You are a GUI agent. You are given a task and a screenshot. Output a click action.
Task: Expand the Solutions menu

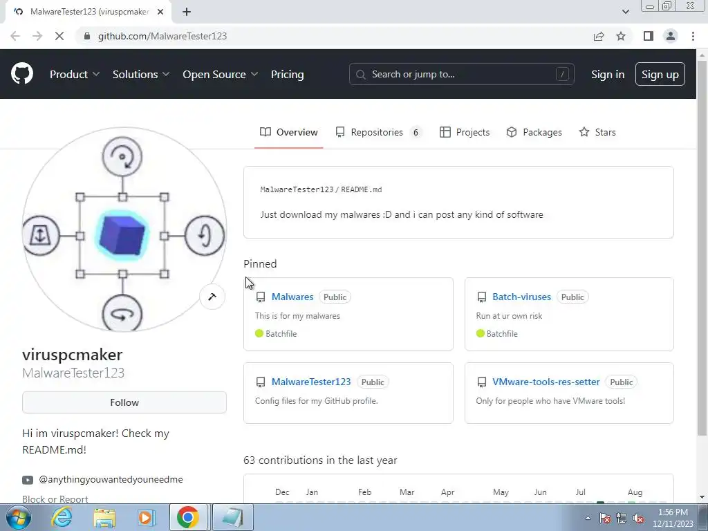pyautogui.click(x=141, y=74)
